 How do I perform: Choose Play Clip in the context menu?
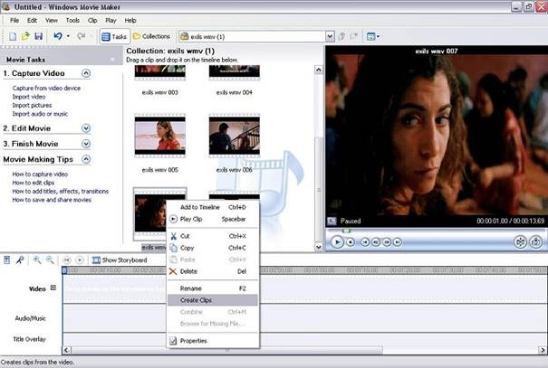213,219
